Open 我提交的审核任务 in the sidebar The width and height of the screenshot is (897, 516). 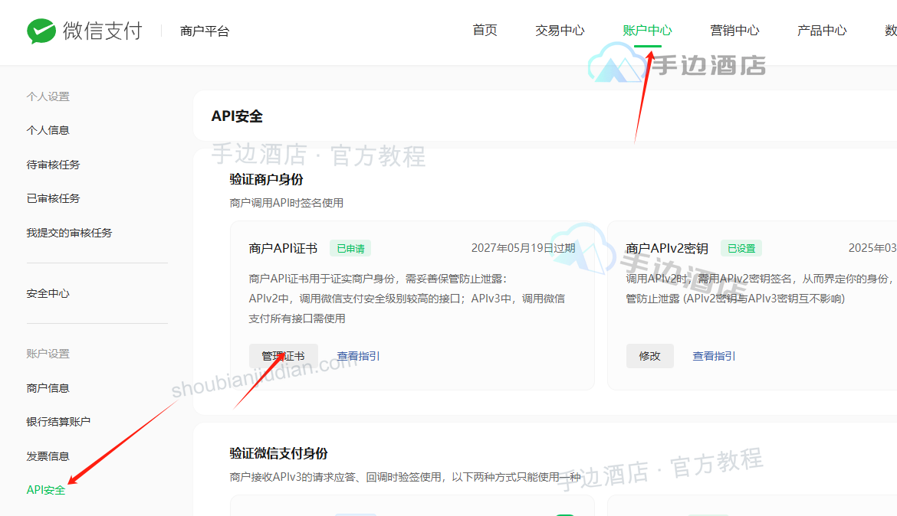pos(69,233)
